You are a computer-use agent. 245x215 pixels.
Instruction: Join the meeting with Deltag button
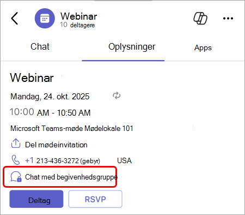pyautogui.click(x=36, y=199)
